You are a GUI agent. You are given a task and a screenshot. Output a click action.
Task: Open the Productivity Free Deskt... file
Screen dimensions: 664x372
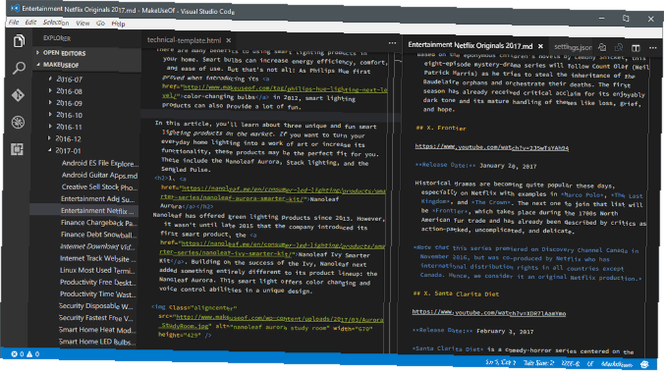coord(98,282)
